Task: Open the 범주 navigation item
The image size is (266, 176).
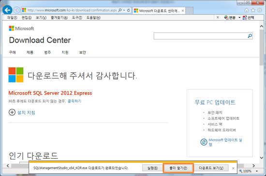Action: click(47, 52)
